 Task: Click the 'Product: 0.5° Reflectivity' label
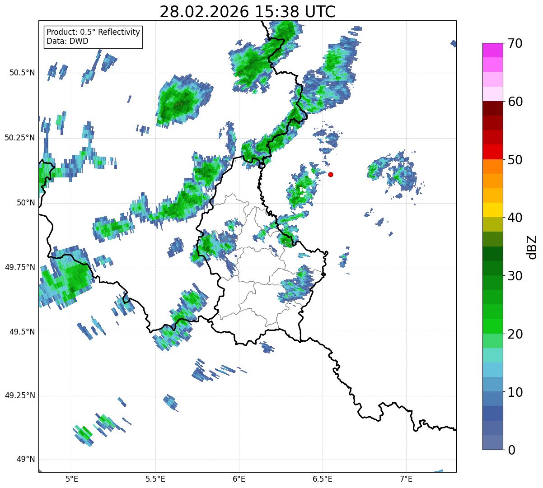94,32
